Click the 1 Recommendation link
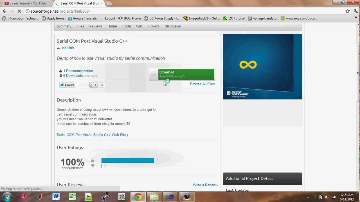This screenshot has width=360, height=202. [78, 71]
